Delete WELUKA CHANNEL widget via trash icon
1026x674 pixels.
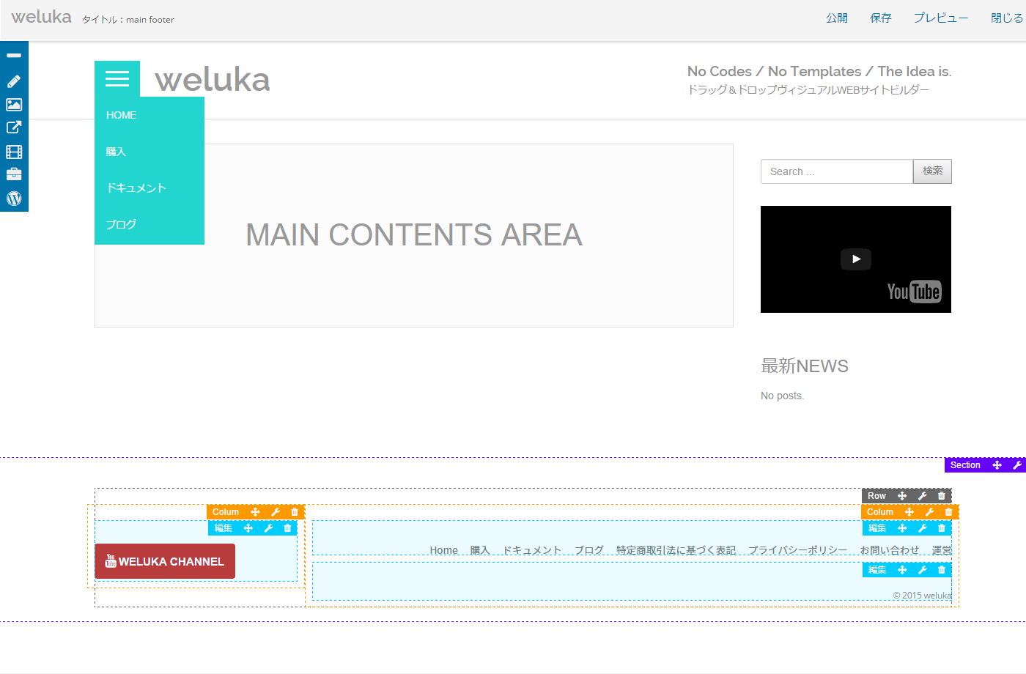coord(287,528)
